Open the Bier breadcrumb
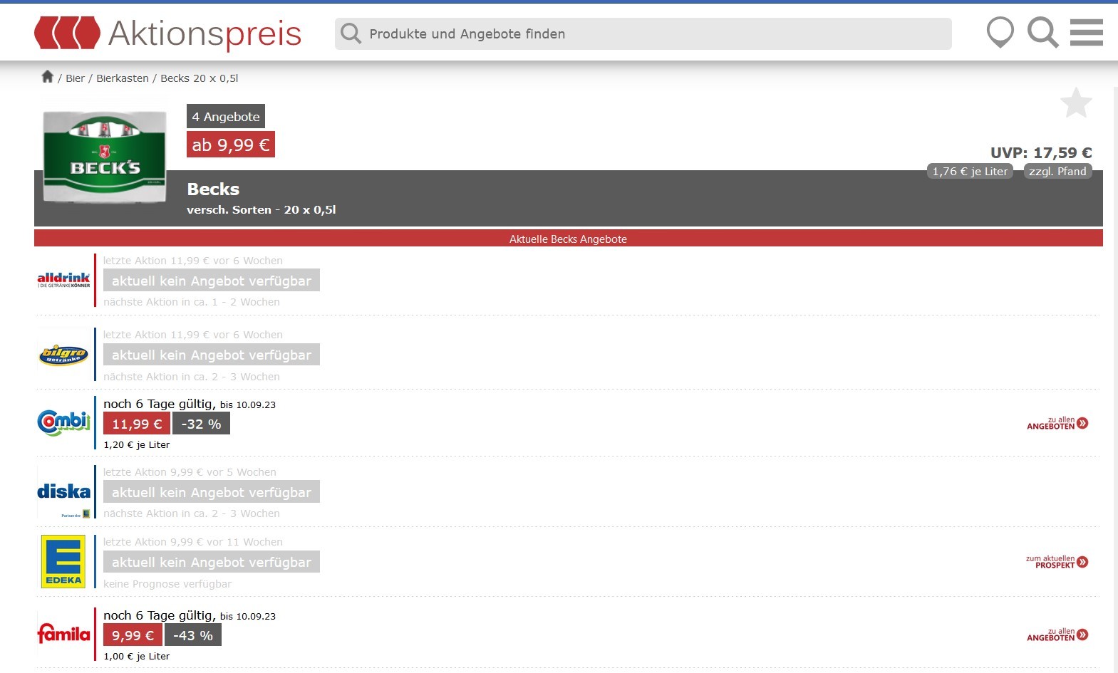 [x=75, y=78]
